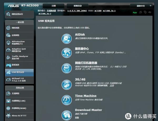Image resolution: width=158 pixels, height=121 pixels.
Task: Open the language dropdown (简体中文)
Action: 141,6
